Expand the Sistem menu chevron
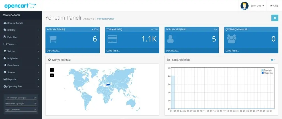 point(38,72)
